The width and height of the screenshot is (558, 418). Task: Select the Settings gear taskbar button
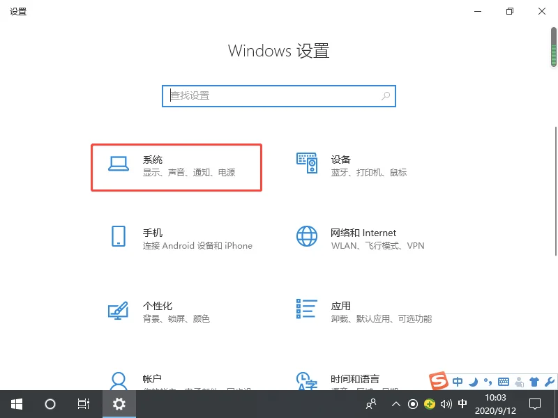click(119, 404)
